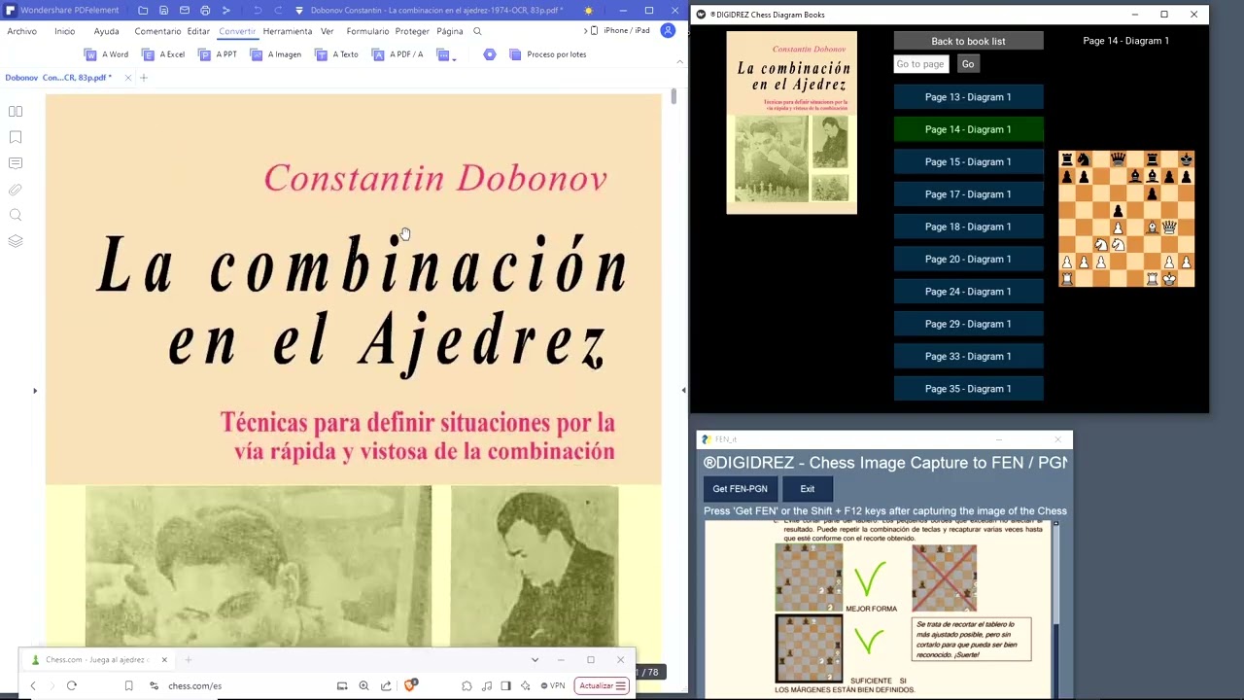The height and width of the screenshot is (700, 1244).
Task: Open the Proteger tab
Action: [412, 31]
